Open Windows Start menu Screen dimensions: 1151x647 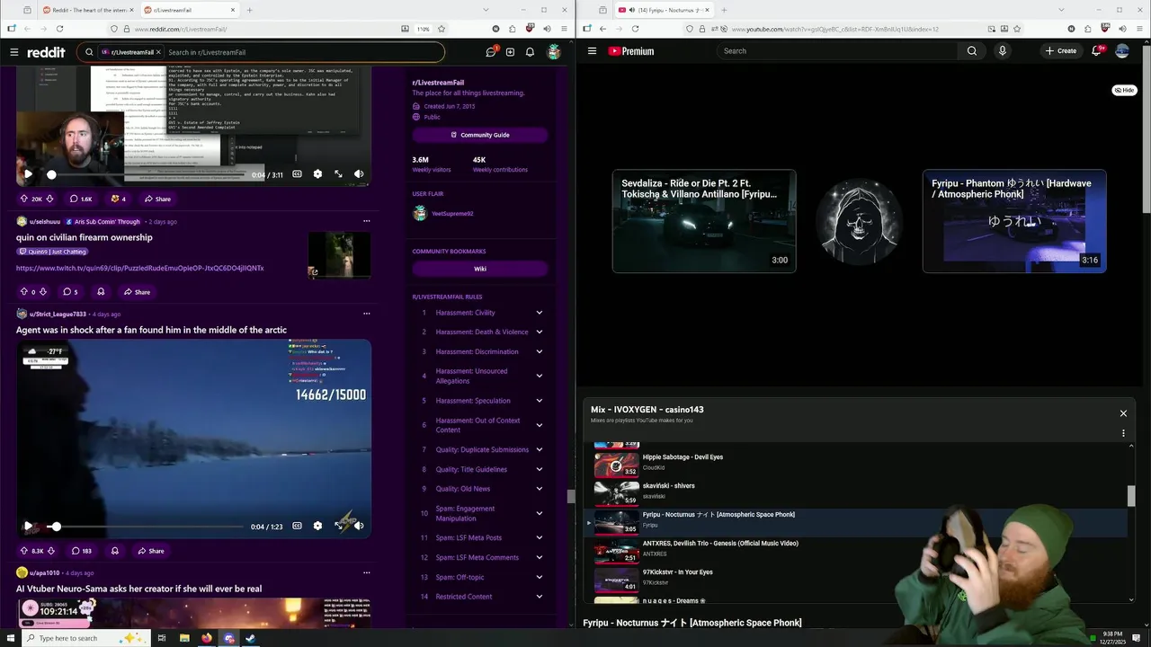(x=11, y=638)
